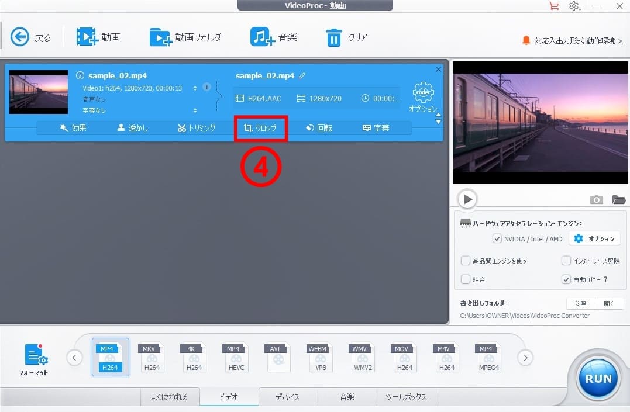Screen dimensions: 630x412
Task: Open the snapshot folder icon
Action: click(619, 200)
